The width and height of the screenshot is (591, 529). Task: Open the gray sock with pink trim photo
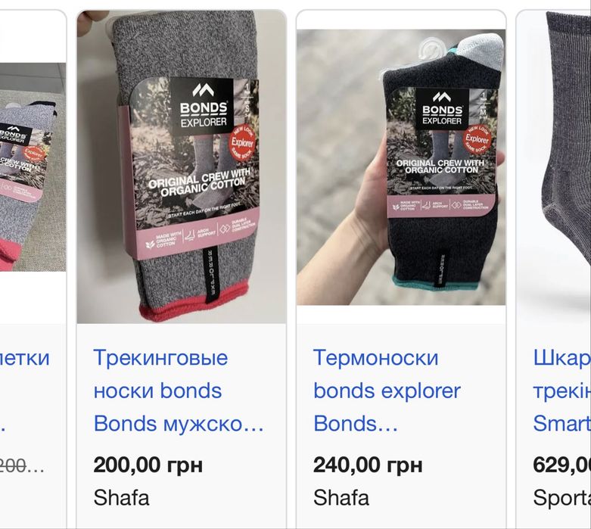click(x=182, y=166)
